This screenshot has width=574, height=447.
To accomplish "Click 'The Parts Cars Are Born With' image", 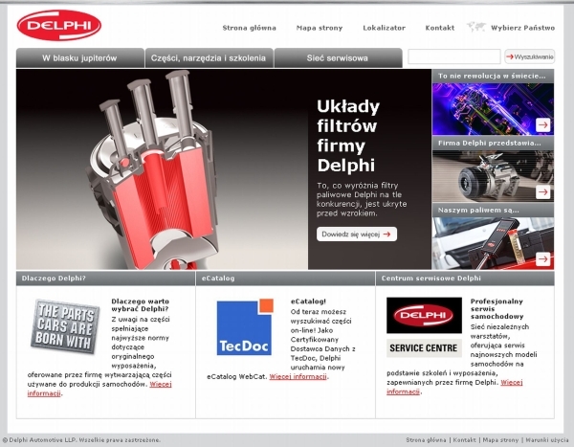I will pyautogui.click(x=64, y=327).
